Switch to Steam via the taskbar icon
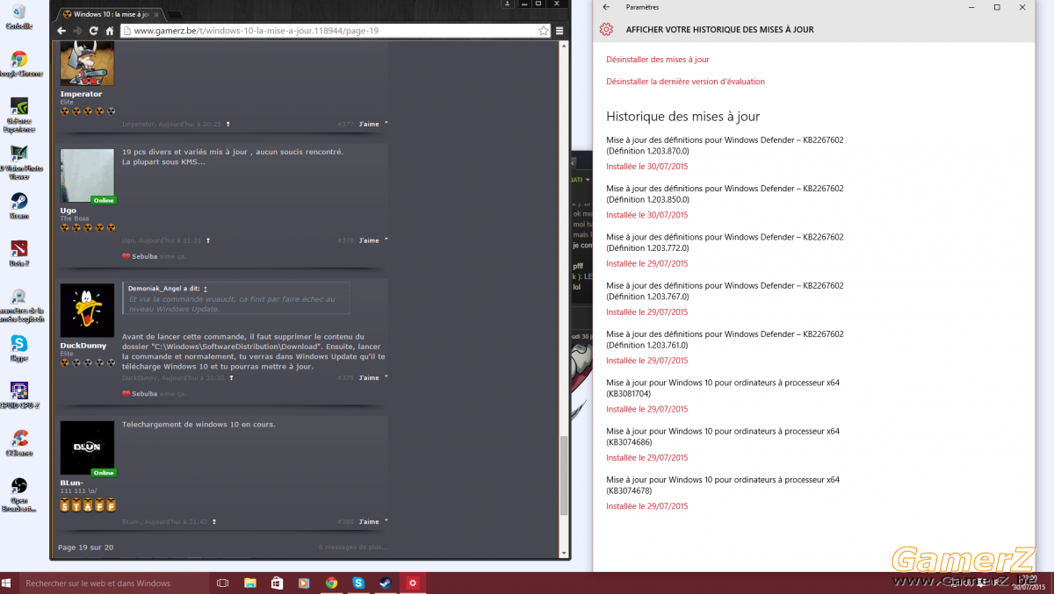Screen dimensions: 1054x594 (x=385, y=583)
